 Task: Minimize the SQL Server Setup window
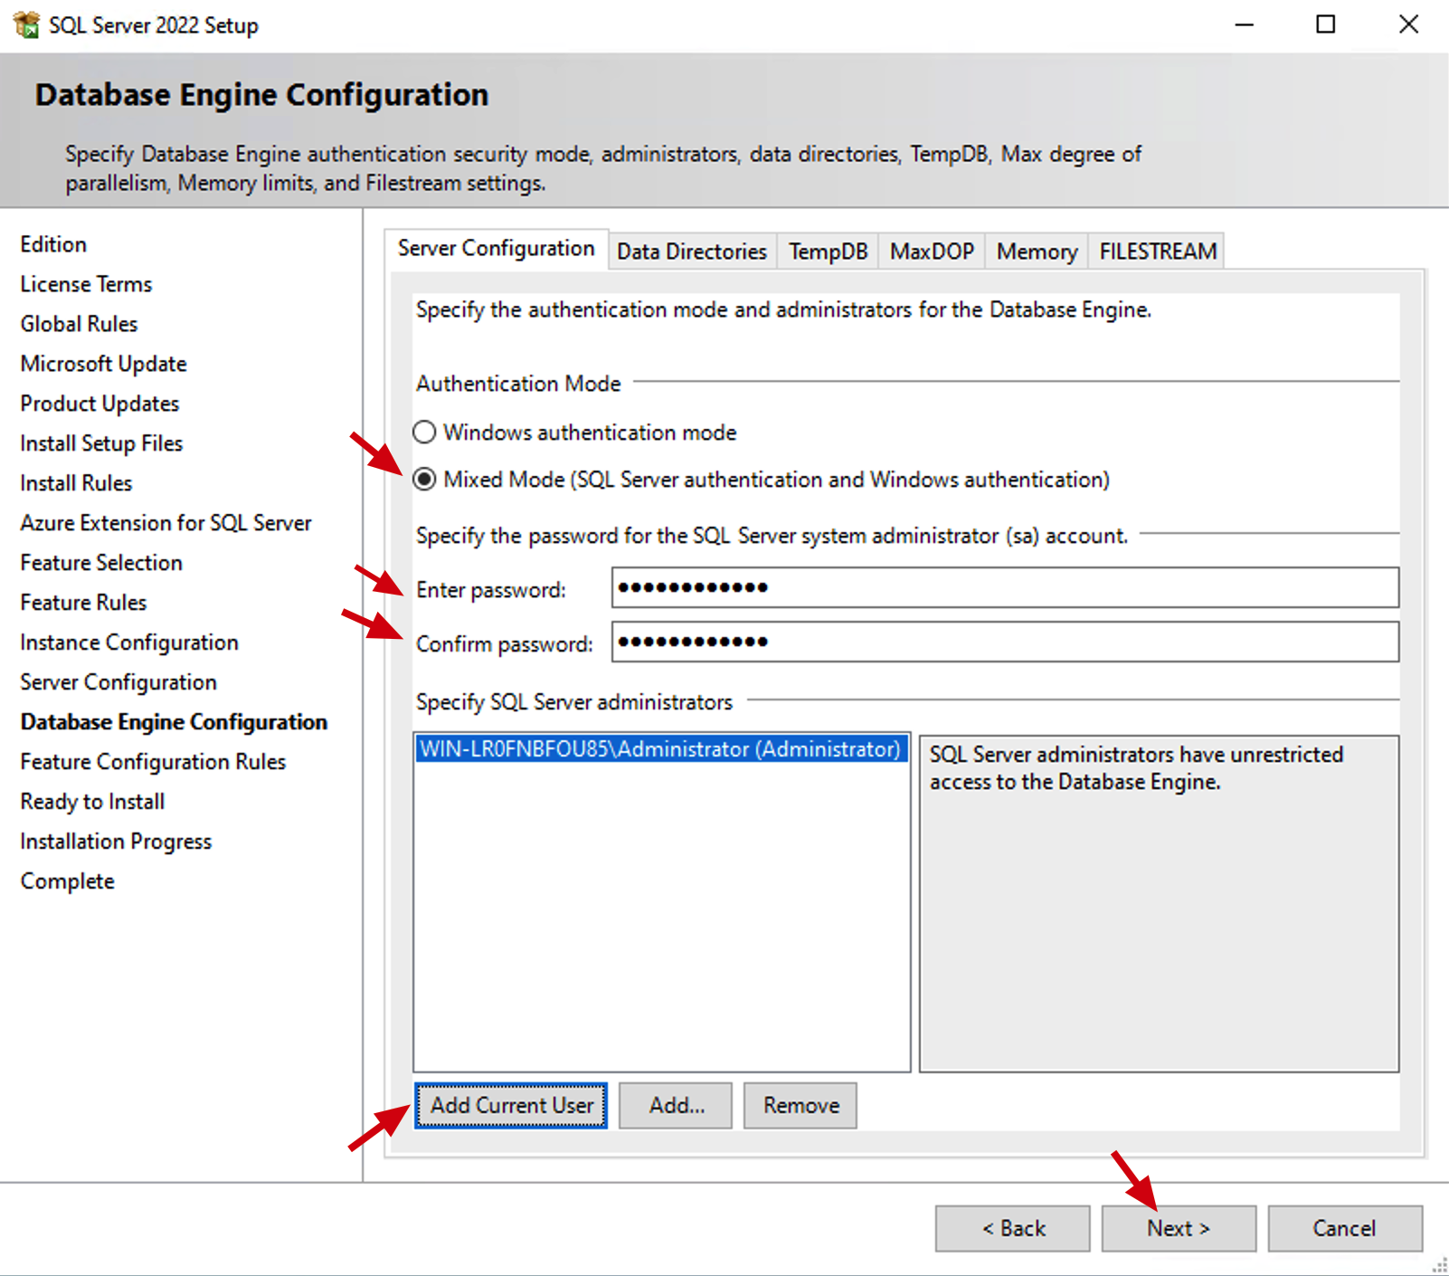pyautogui.click(x=1245, y=25)
